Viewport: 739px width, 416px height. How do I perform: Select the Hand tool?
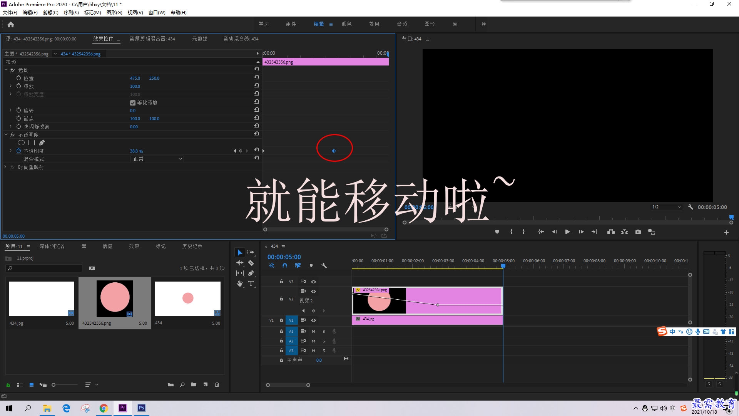[x=240, y=283]
